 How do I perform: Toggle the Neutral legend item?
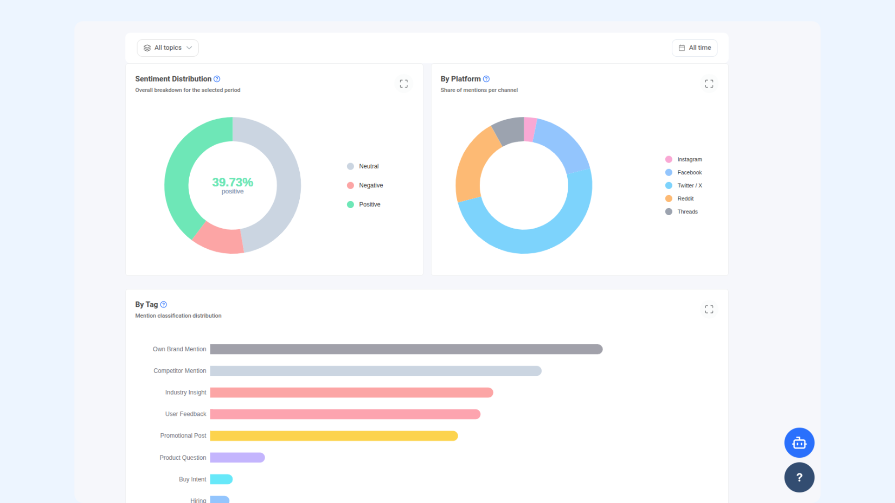click(363, 166)
